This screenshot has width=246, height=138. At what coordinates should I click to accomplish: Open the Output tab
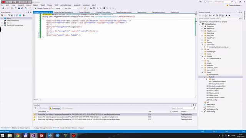point(81,128)
